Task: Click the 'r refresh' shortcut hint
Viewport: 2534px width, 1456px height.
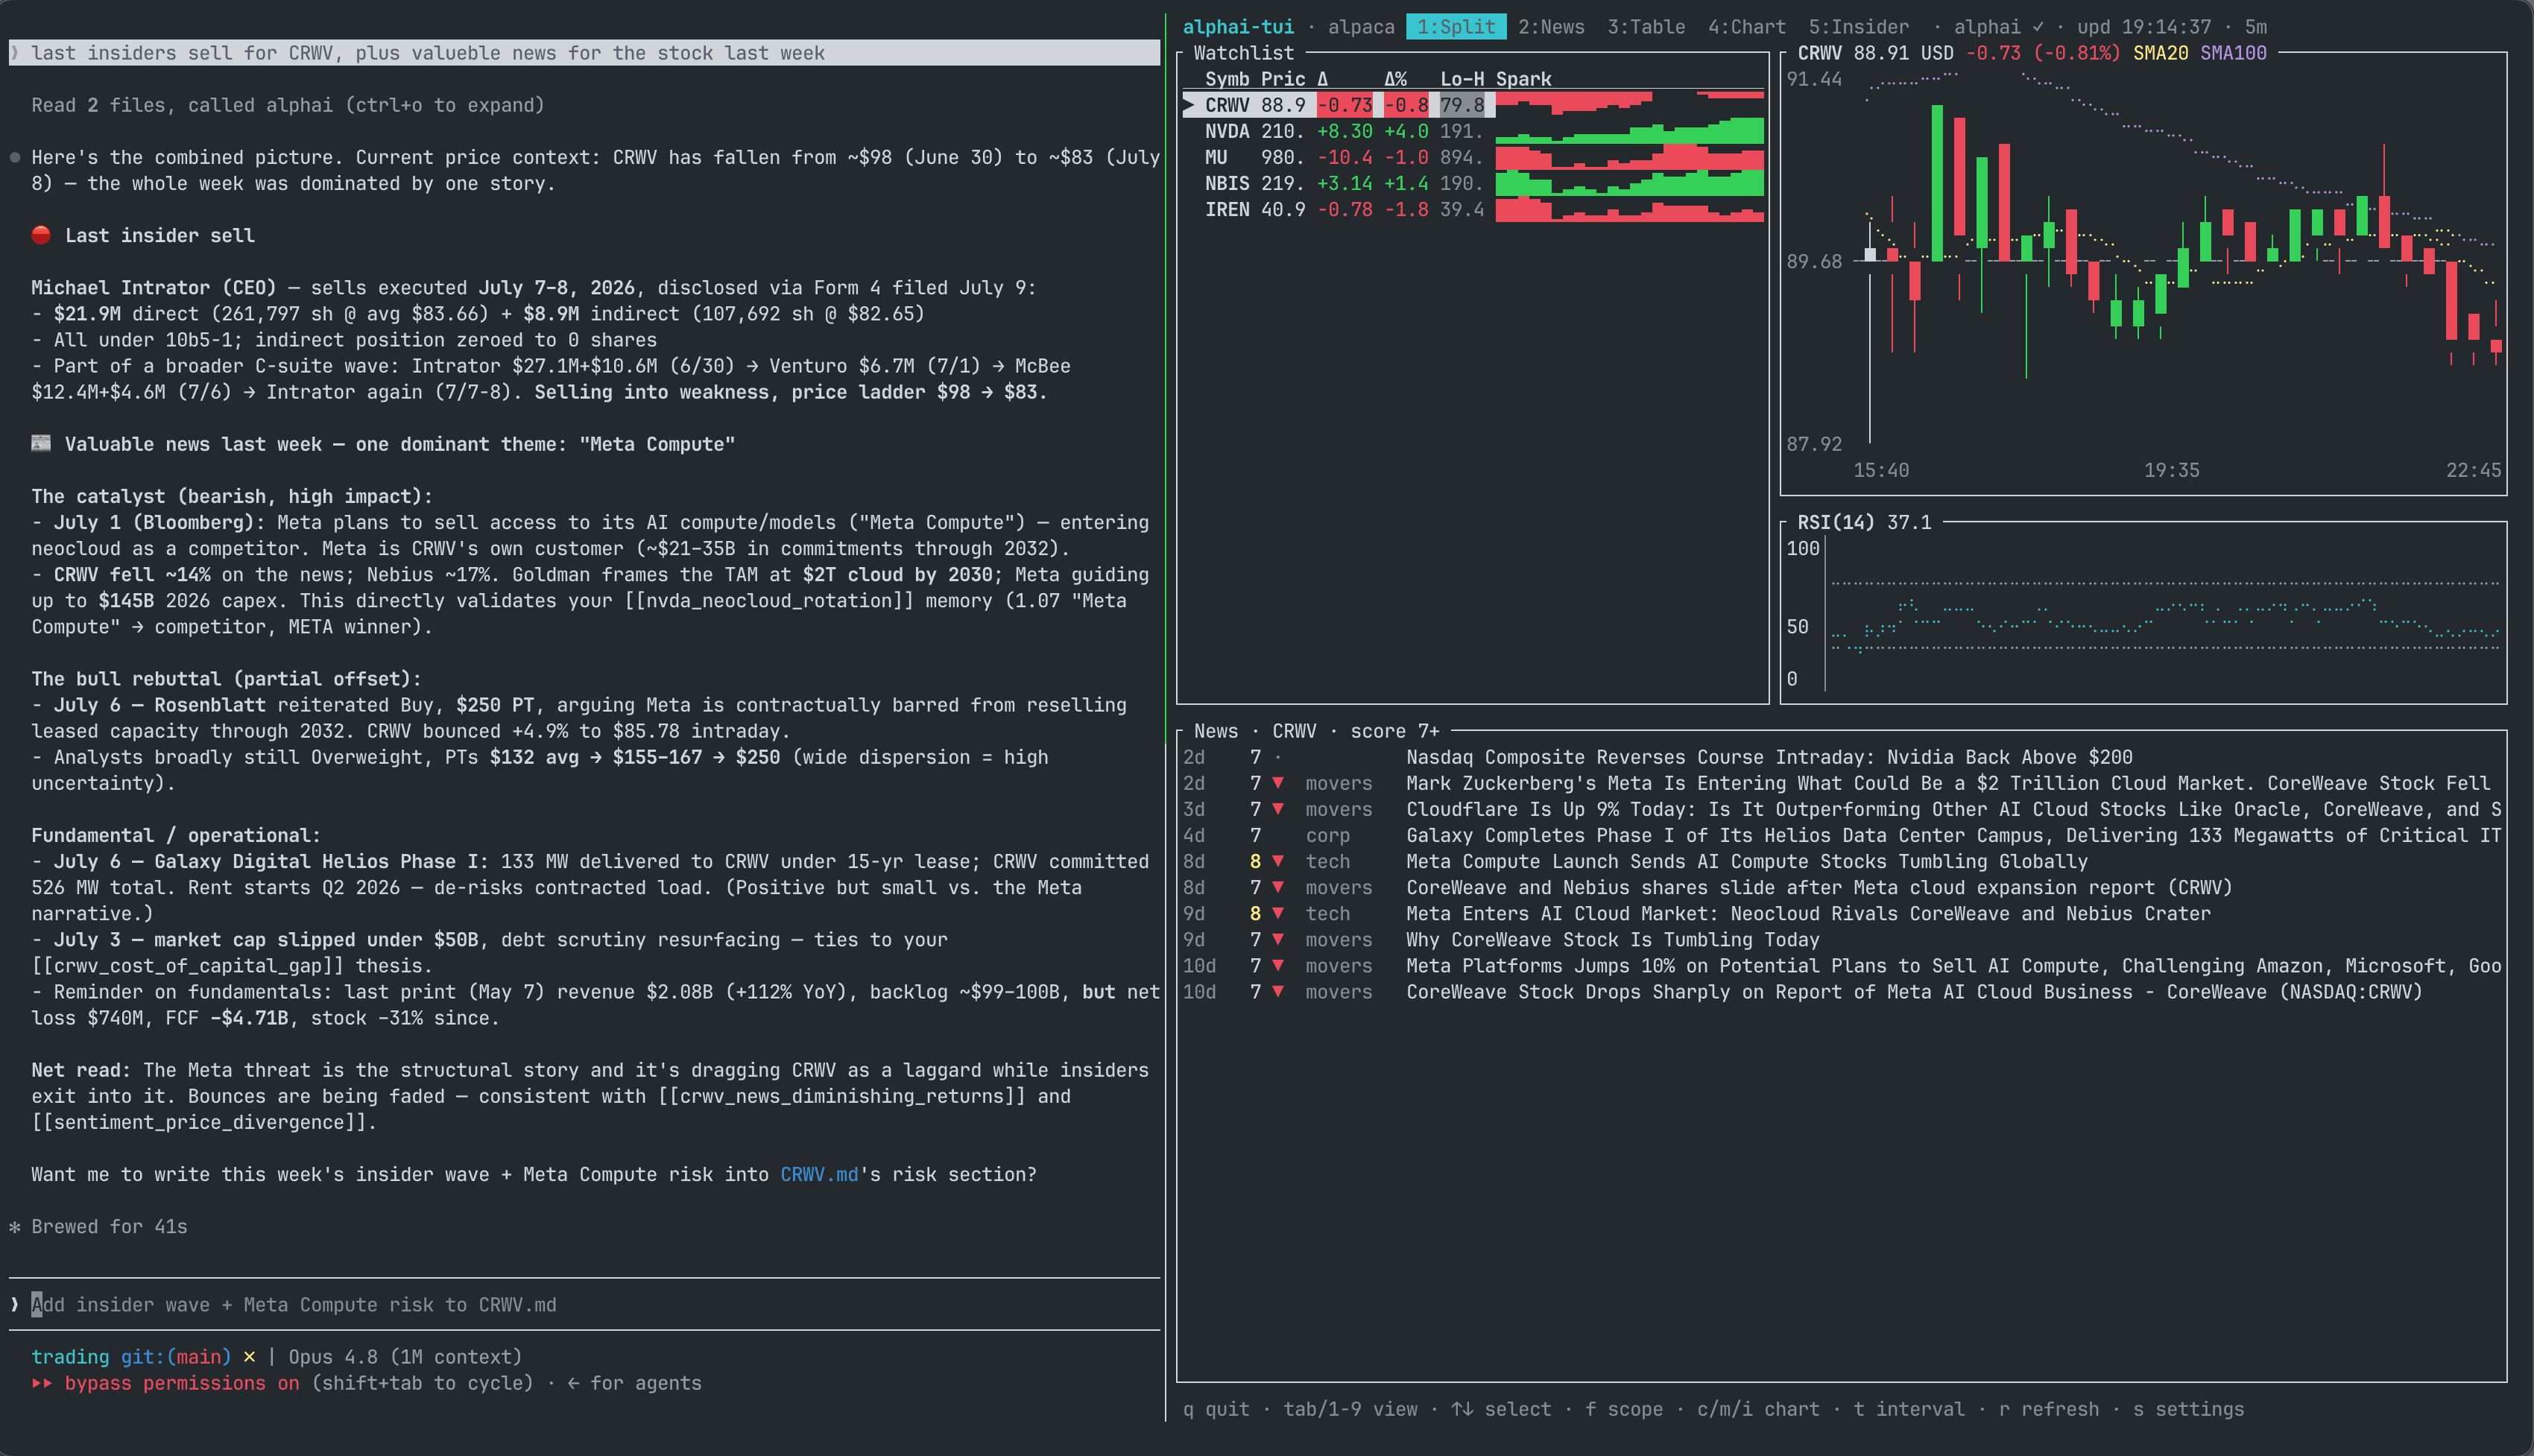Action: click(2048, 1409)
